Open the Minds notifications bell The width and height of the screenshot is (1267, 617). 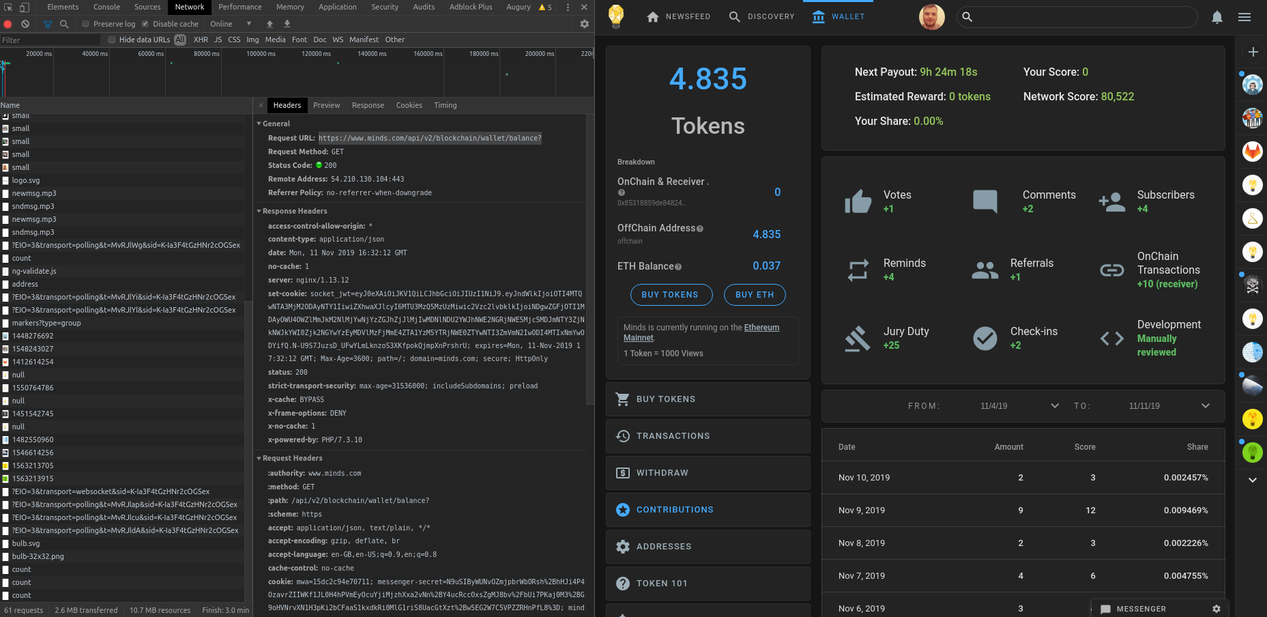(x=1217, y=17)
